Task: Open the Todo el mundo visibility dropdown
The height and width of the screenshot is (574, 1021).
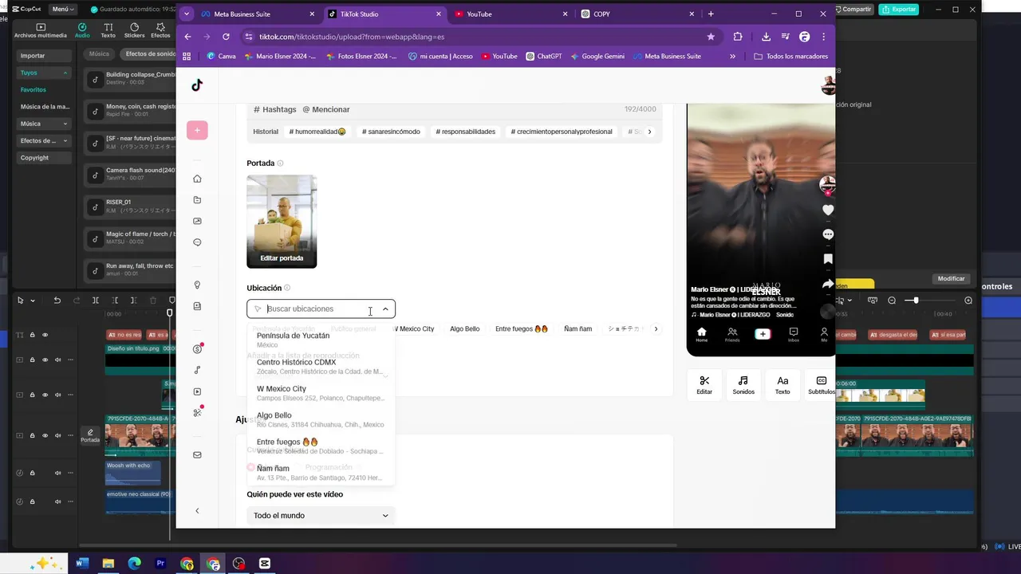Action: tap(321, 516)
